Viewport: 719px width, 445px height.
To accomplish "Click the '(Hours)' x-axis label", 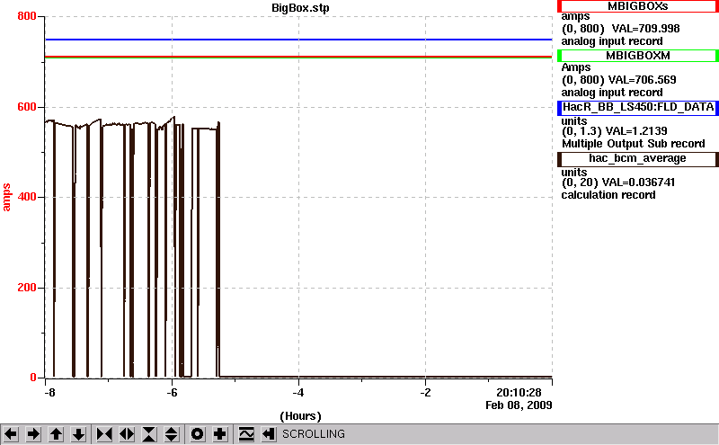I will [x=300, y=416].
